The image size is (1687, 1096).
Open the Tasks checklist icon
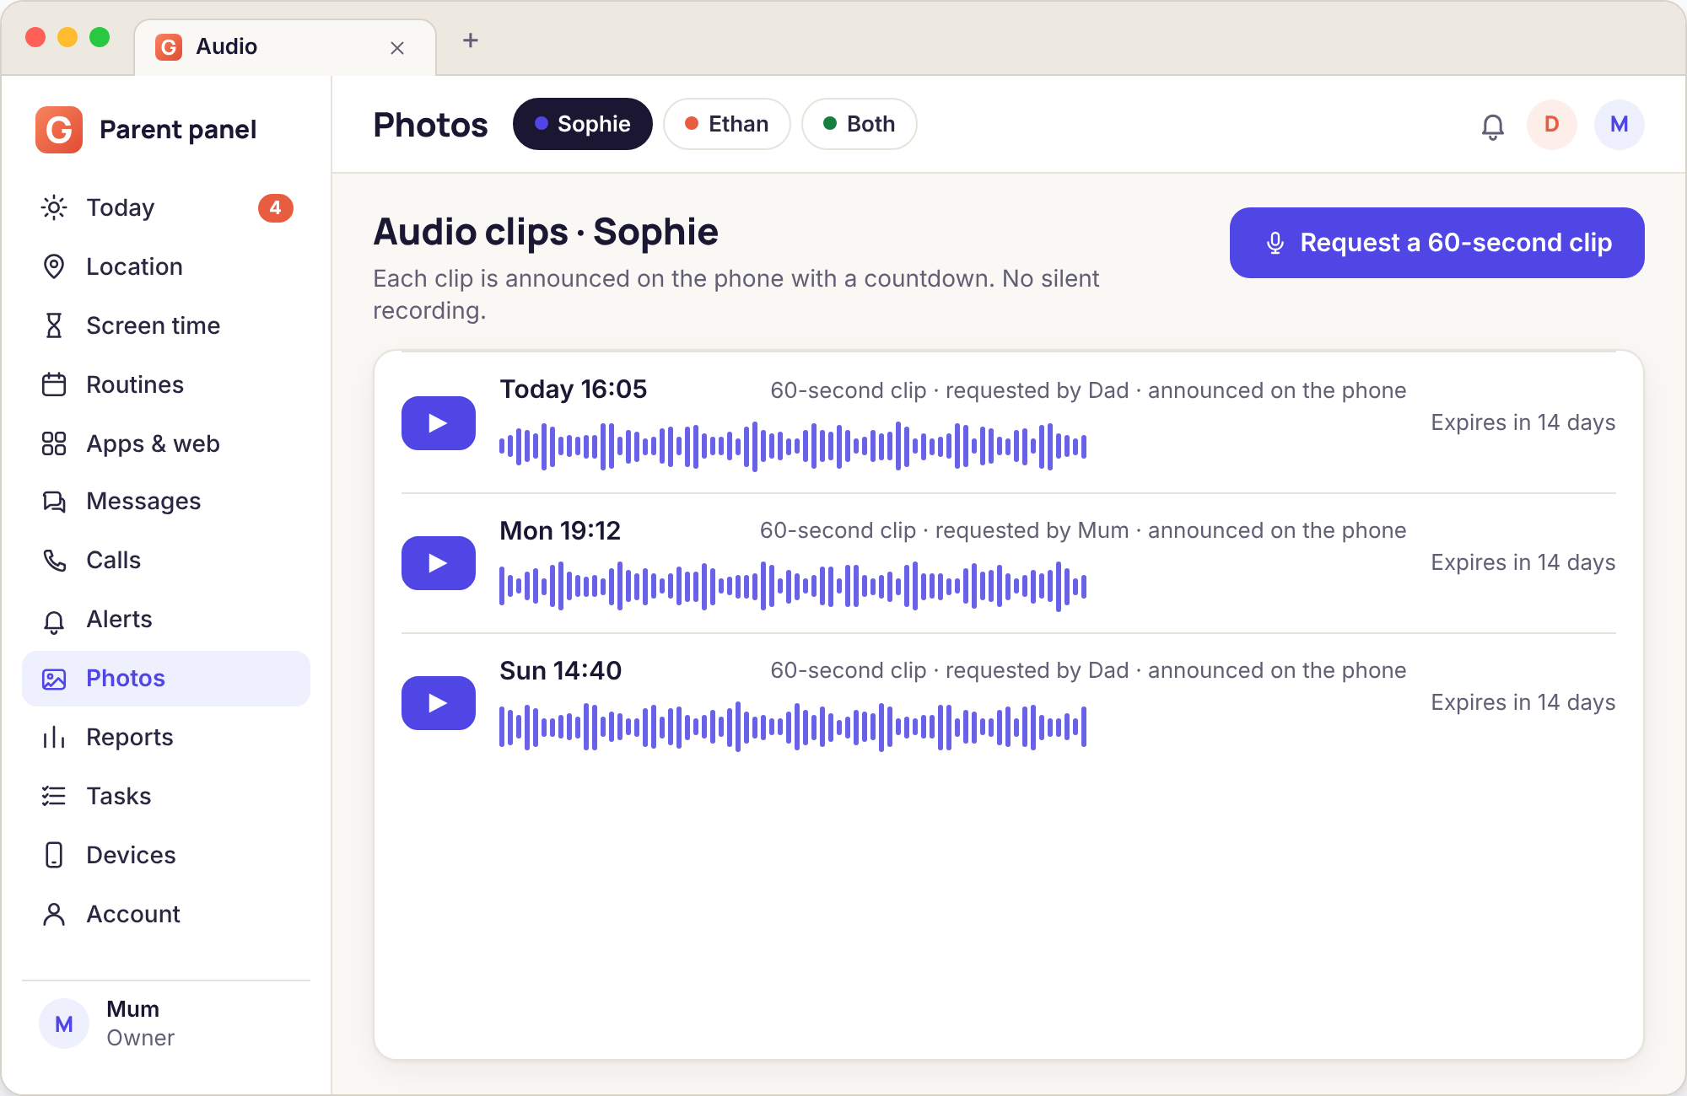tap(54, 796)
